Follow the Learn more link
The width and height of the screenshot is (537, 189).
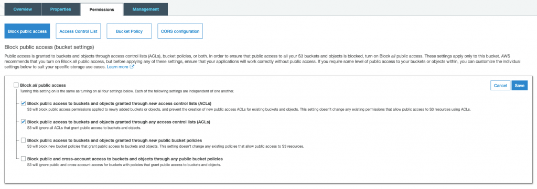117,67
